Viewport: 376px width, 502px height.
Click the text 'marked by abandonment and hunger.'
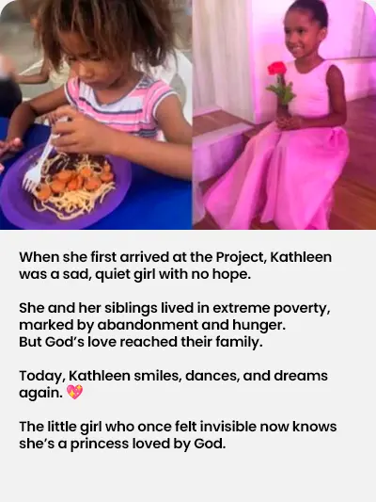(152, 325)
